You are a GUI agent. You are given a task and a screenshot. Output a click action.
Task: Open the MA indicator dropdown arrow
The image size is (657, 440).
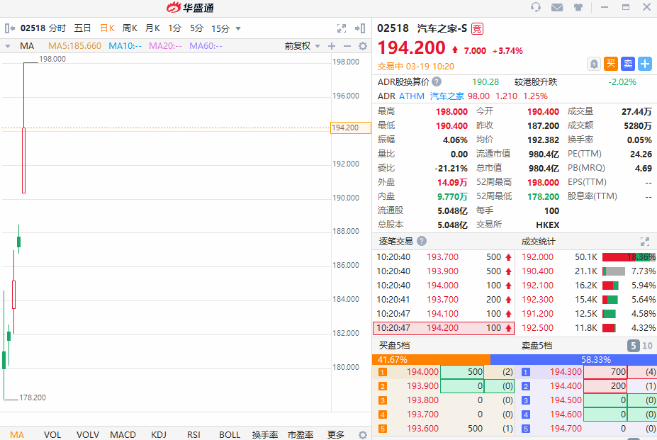[x=8, y=46]
